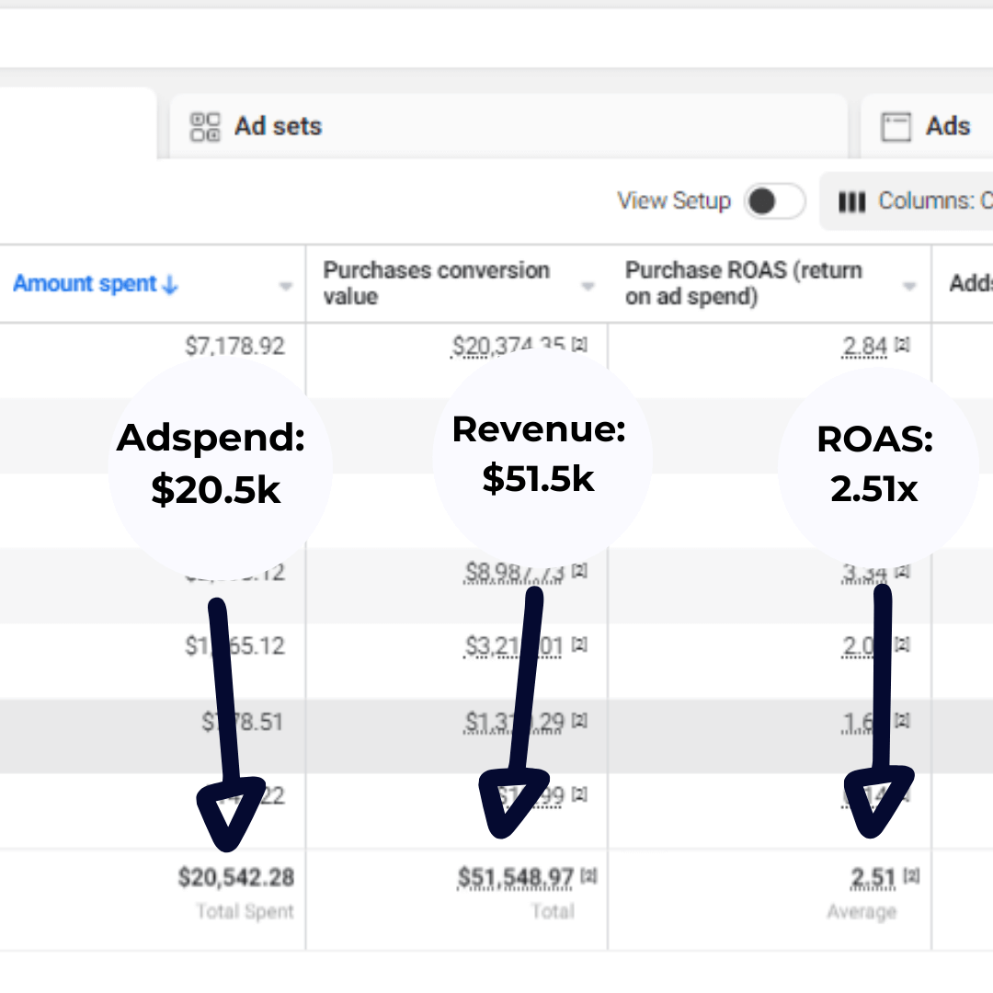Click the Columns bars icon
993x993 pixels.
(852, 201)
